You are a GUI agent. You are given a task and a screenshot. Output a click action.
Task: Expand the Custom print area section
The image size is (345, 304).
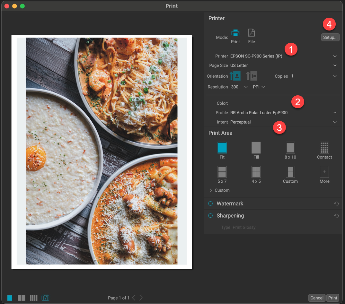[x=211, y=190]
